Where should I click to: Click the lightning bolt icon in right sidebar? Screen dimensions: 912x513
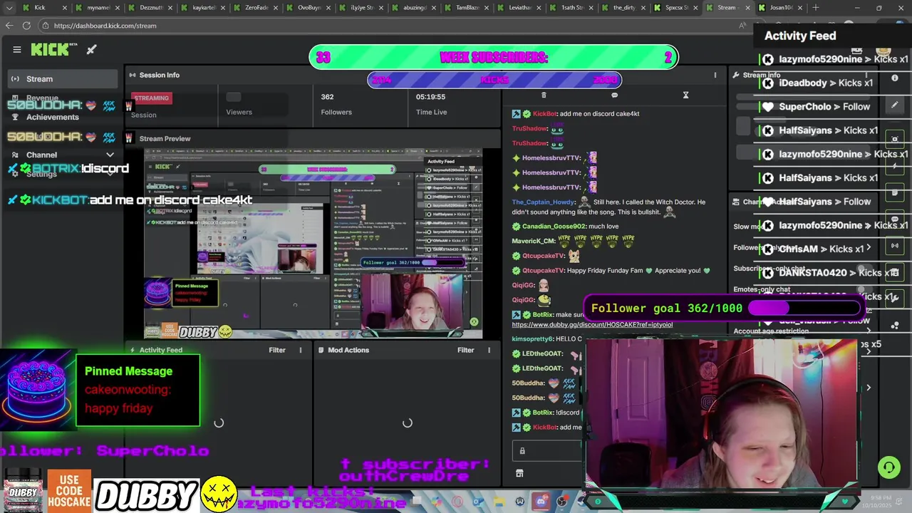tap(895, 165)
